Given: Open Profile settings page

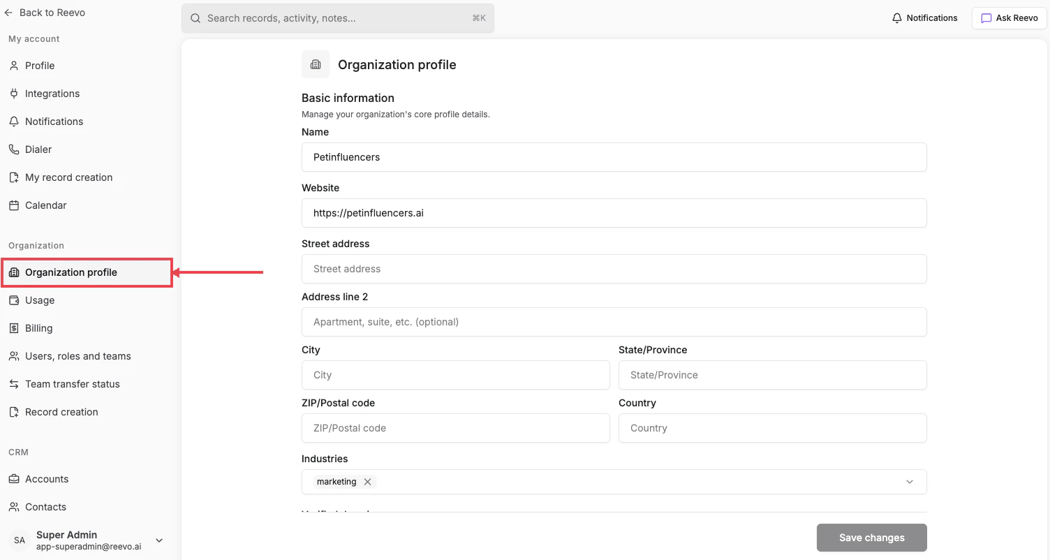Looking at the screenshot, I should click(x=88, y=66).
